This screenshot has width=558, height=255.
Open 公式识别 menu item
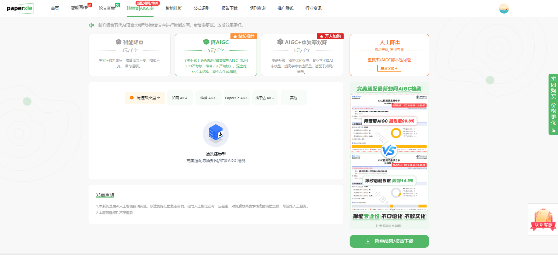[201, 8]
